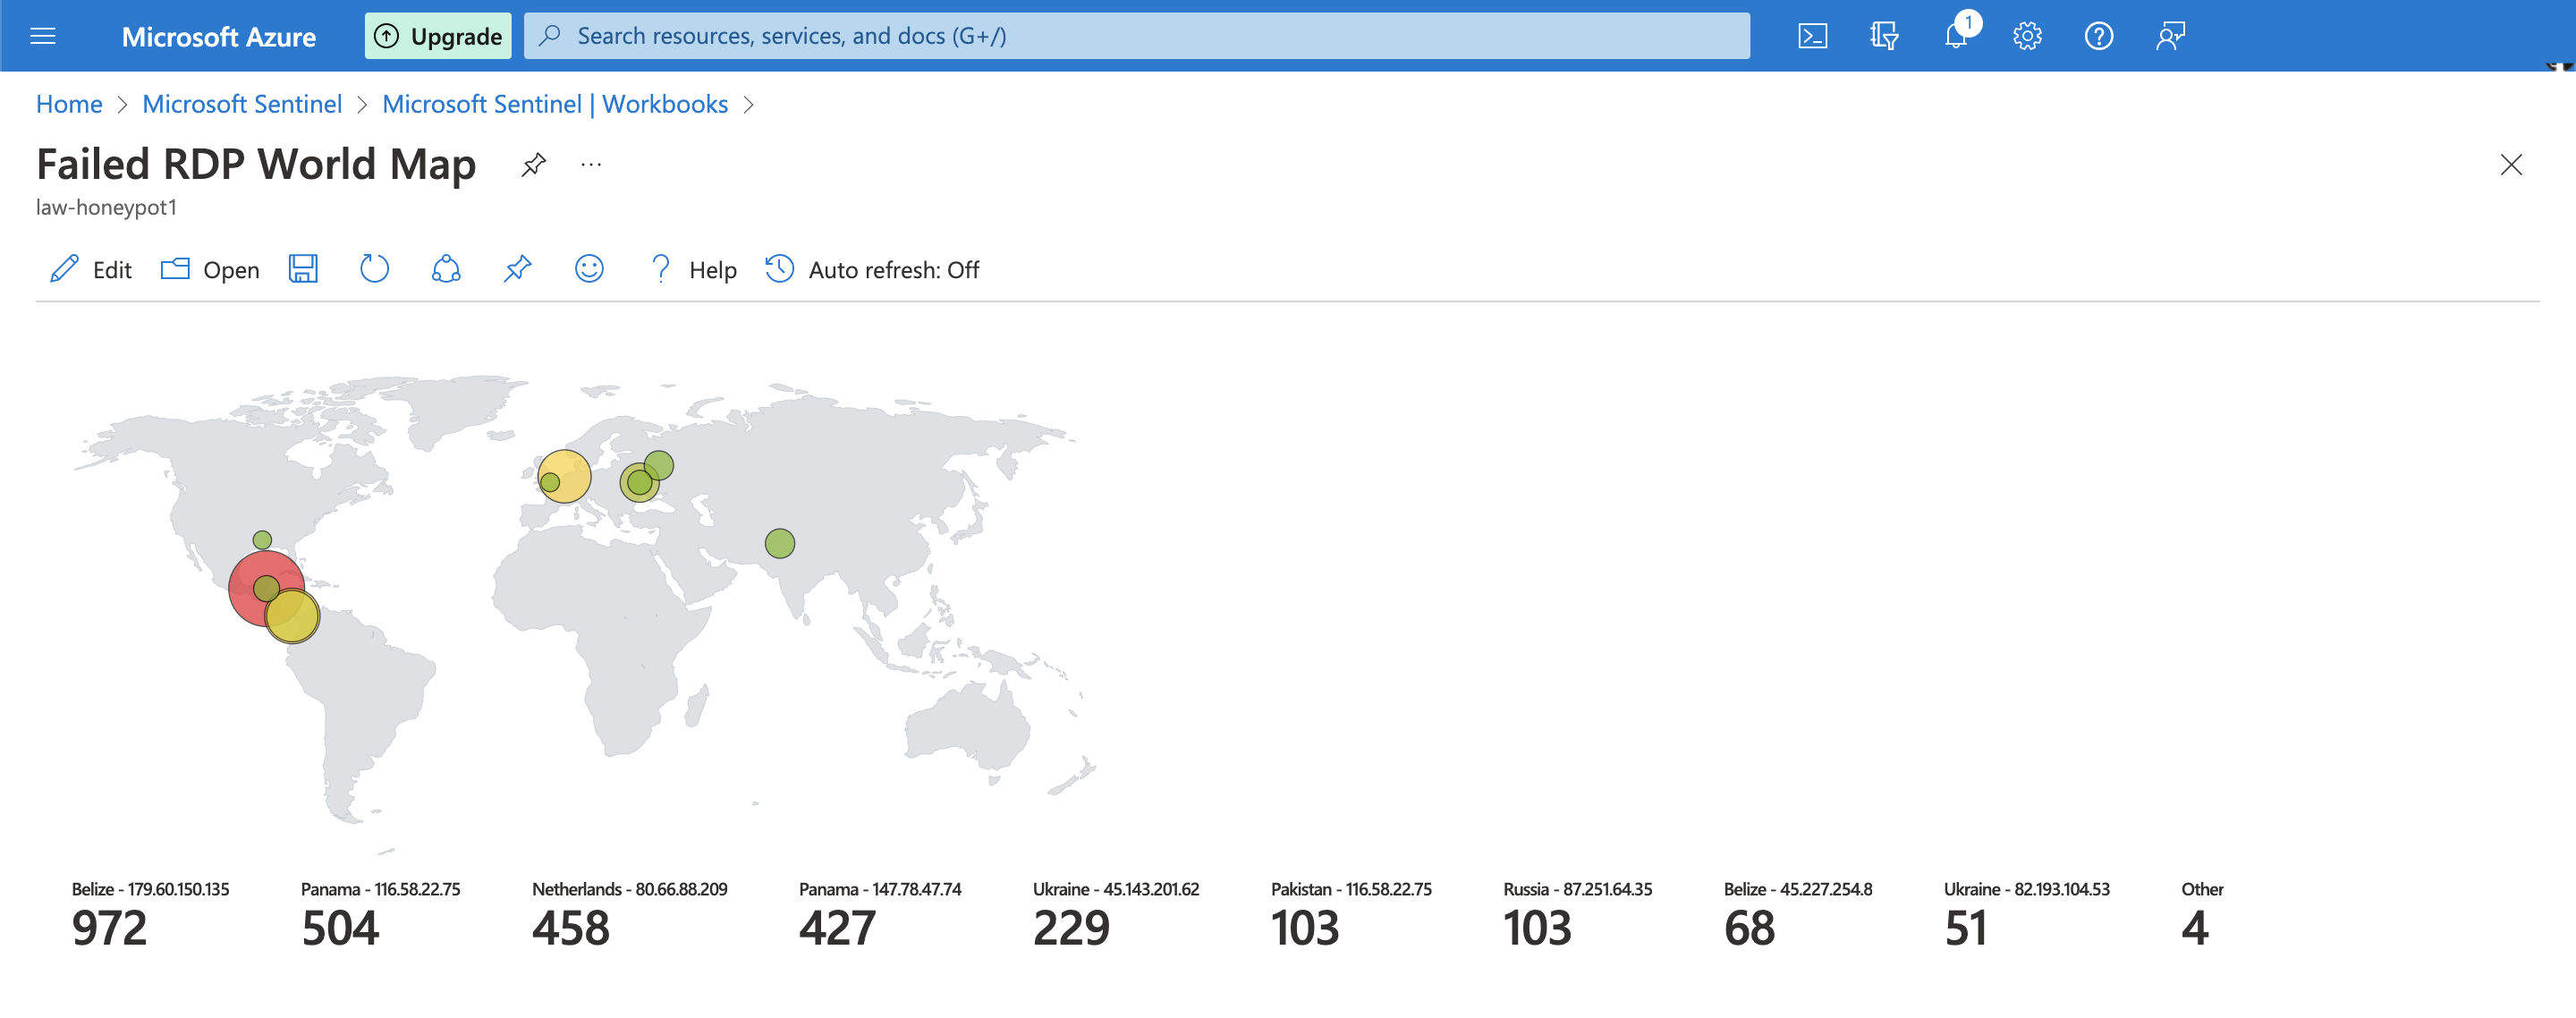Share the workbook

(445, 268)
